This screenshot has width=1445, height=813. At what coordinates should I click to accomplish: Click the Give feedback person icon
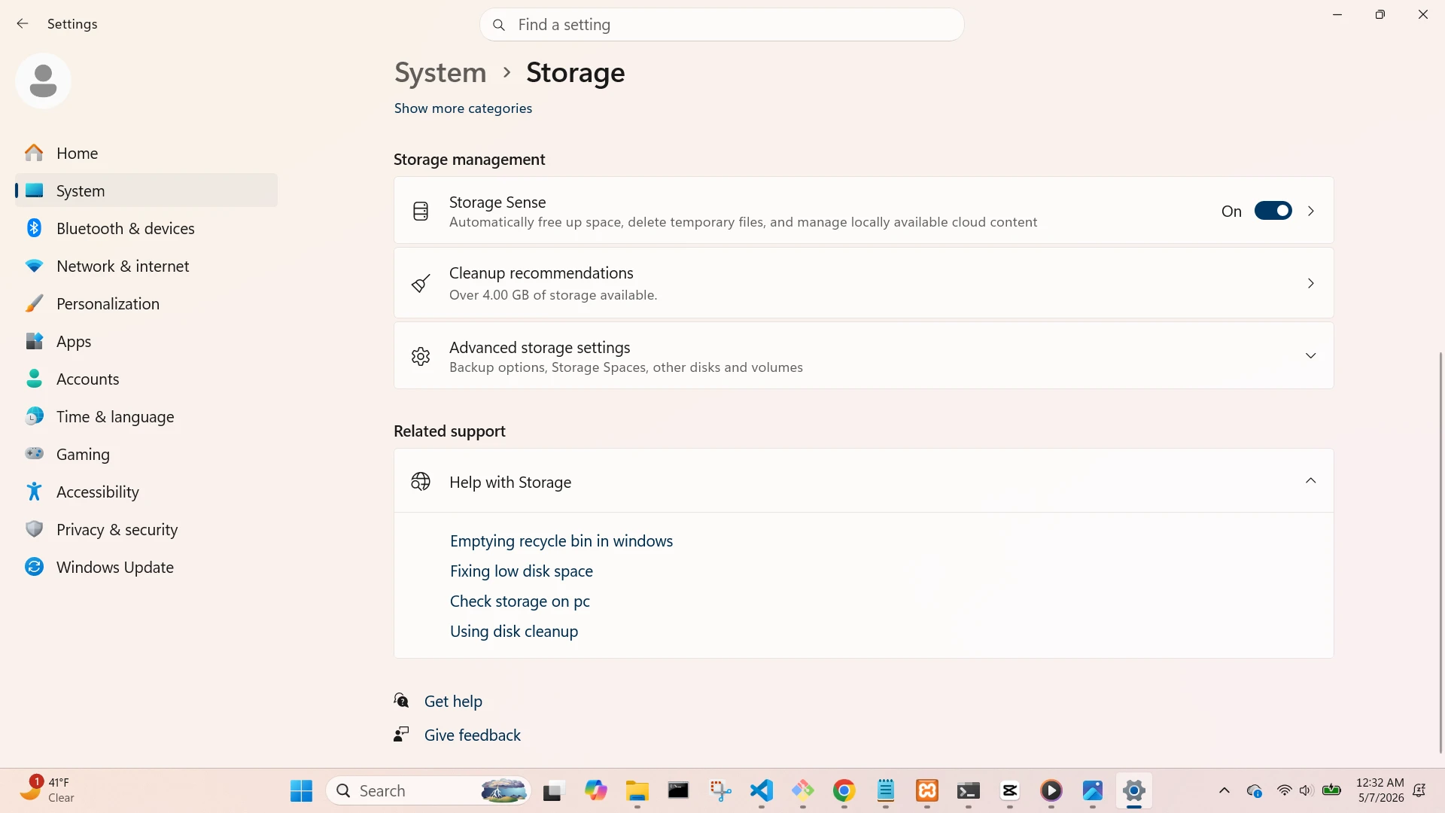pos(401,734)
